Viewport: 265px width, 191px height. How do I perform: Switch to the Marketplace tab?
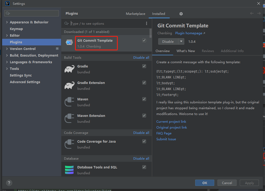click(x=135, y=14)
